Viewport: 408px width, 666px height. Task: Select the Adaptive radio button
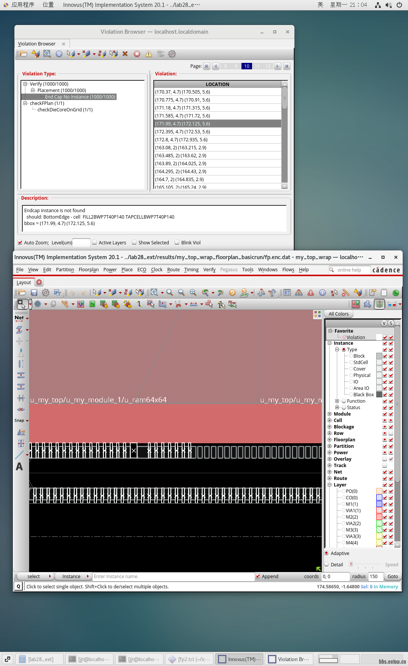pos(327,553)
